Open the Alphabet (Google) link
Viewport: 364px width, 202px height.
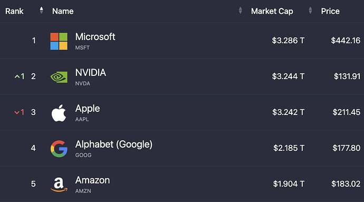(x=114, y=145)
